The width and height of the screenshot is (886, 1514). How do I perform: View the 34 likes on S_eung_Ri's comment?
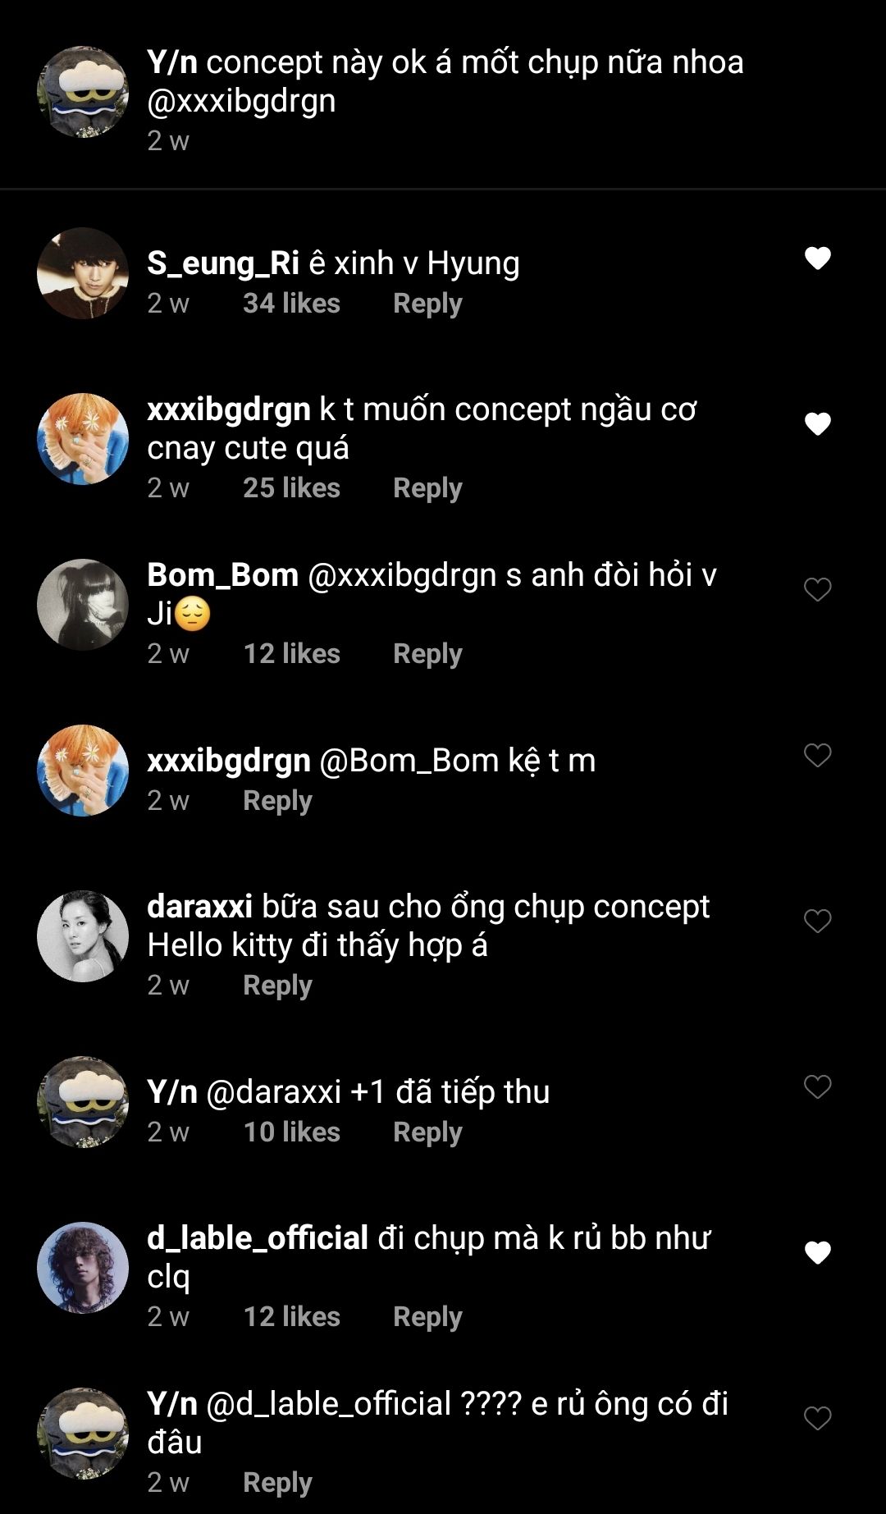[291, 304]
